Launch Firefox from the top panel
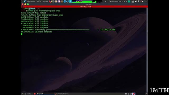 point(50,1)
